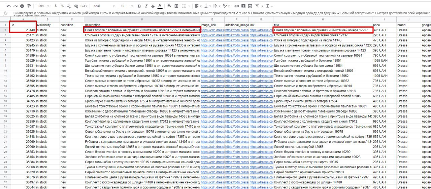The image size is (431, 189).
Task: Activate the Paint format roller
Action: [29, 6]
